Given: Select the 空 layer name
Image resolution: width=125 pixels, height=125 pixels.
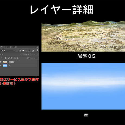Looking at the screenshot, I should (x=10, y=66).
